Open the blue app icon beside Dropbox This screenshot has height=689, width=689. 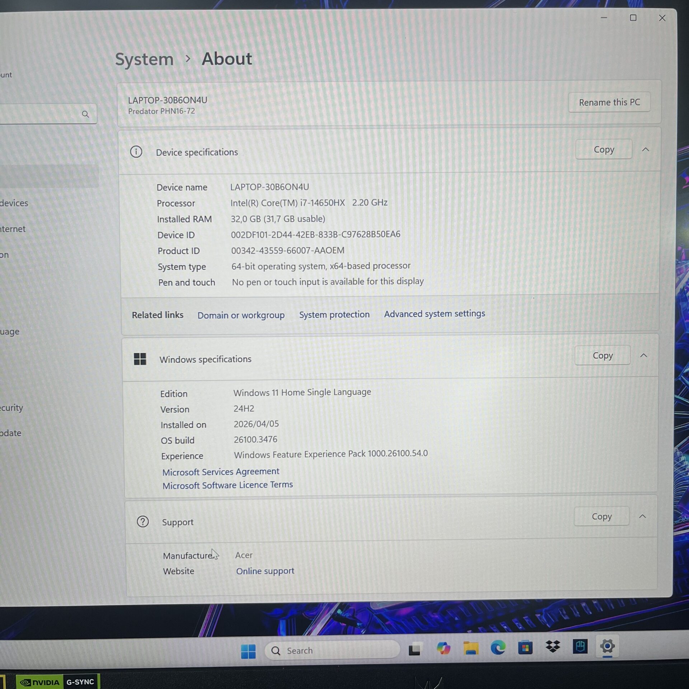(x=580, y=646)
